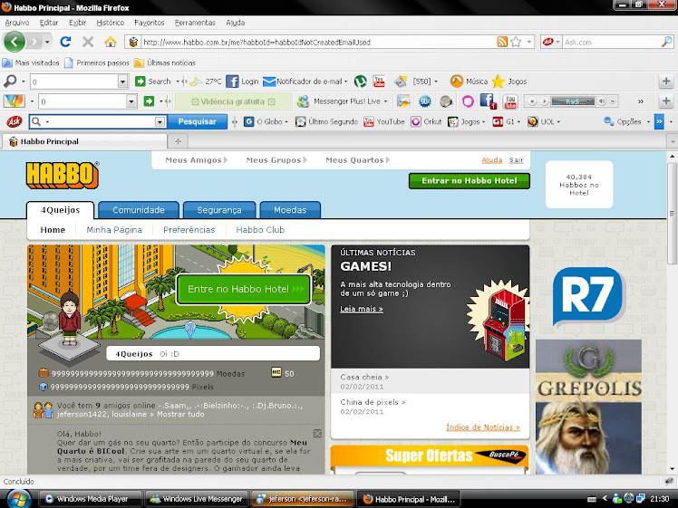678x508 pixels.
Task: Click the R7 advertisement logo
Action: click(588, 297)
